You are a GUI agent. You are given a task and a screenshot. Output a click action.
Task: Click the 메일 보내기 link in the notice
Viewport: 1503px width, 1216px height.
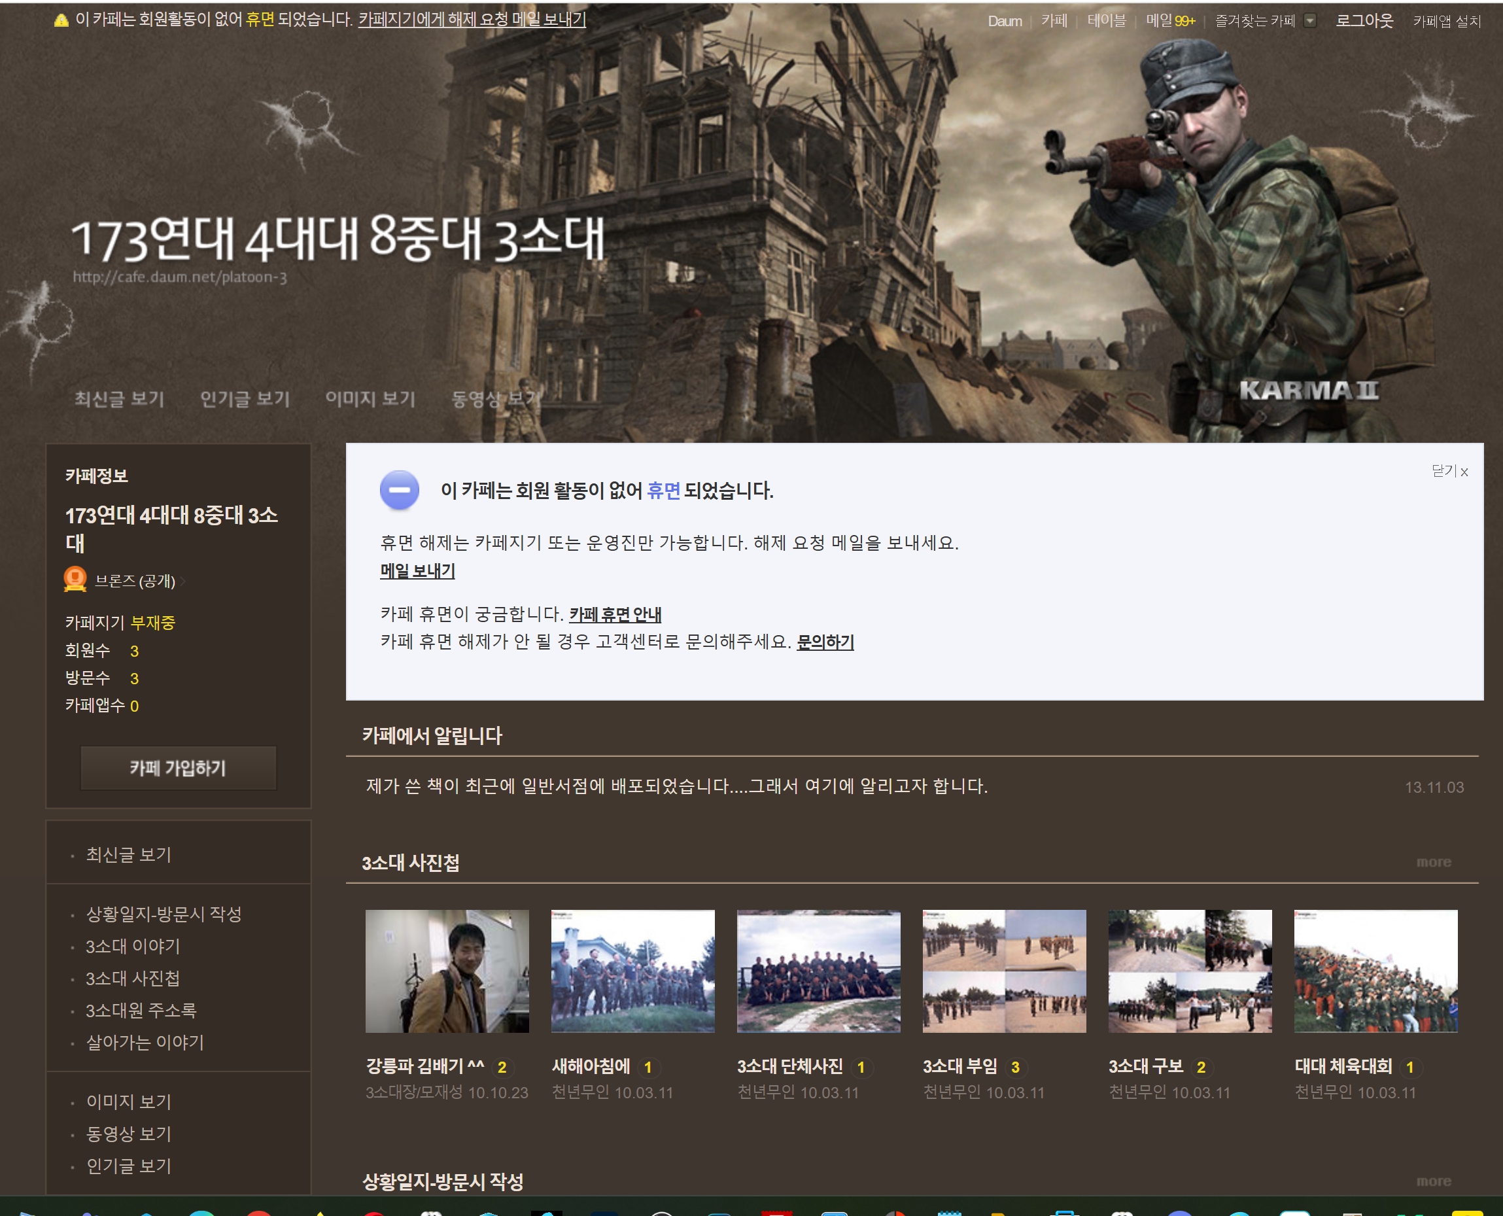click(x=417, y=571)
